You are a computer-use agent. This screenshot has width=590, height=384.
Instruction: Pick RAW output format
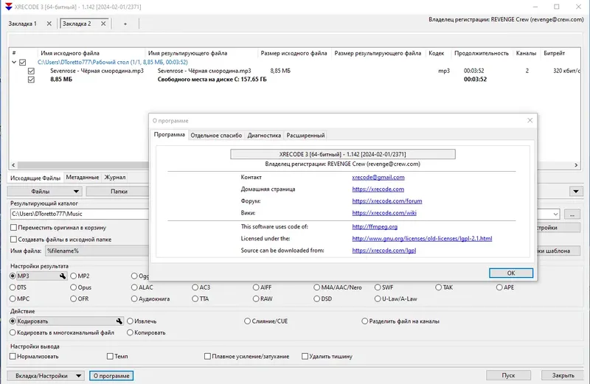(256, 299)
